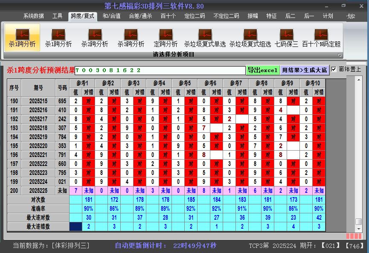This screenshot has height=253, width=369.
Task: Switch to the 定位二码 tab
Action: (195, 16)
